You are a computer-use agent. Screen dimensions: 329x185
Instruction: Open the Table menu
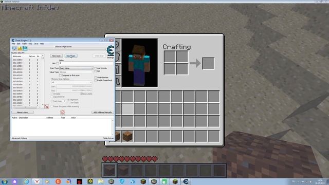pyautogui.click(x=25, y=44)
